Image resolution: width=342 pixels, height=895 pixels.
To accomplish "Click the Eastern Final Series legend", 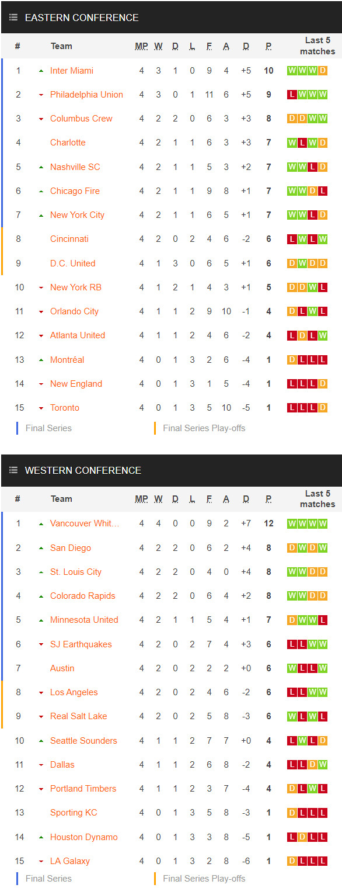I will coord(48,428).
